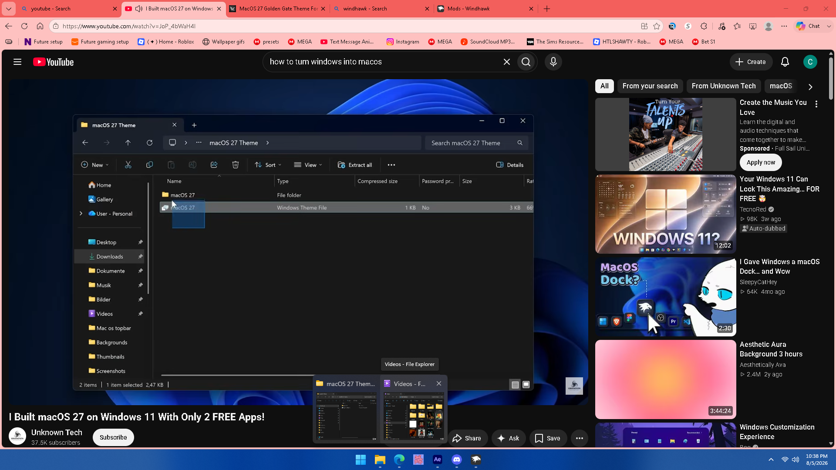Open the blue R extension icon
Viewport: 836px width, 470px height.
pos(672,26)
